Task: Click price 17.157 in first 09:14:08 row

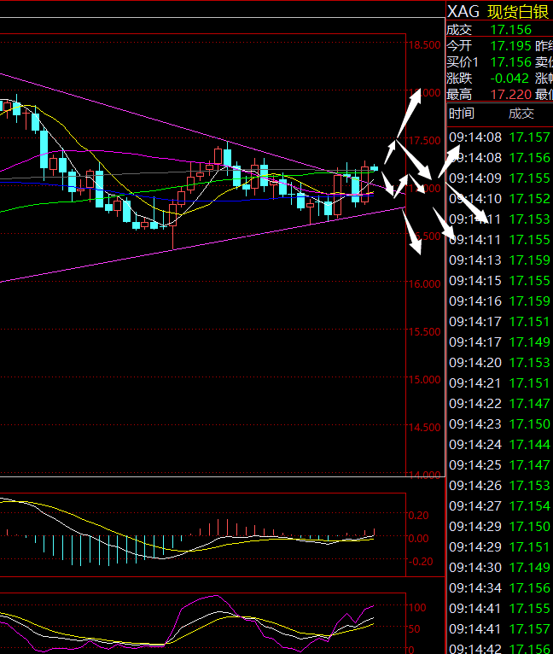Action: [x=530, y=137]
